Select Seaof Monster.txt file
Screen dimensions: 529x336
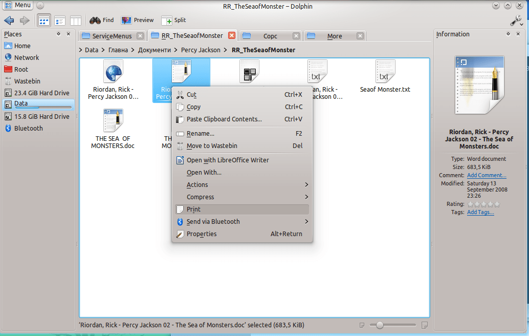pos(385,77)
